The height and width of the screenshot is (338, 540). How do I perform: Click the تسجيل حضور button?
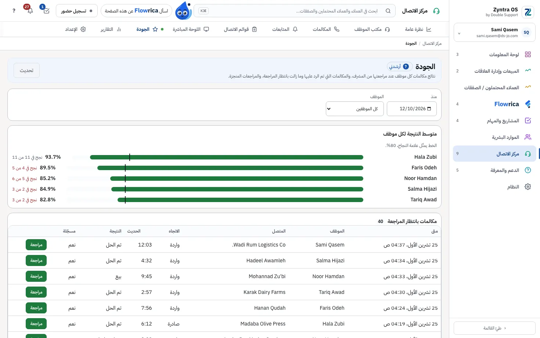pyautogui.click(x=77, y=11)
